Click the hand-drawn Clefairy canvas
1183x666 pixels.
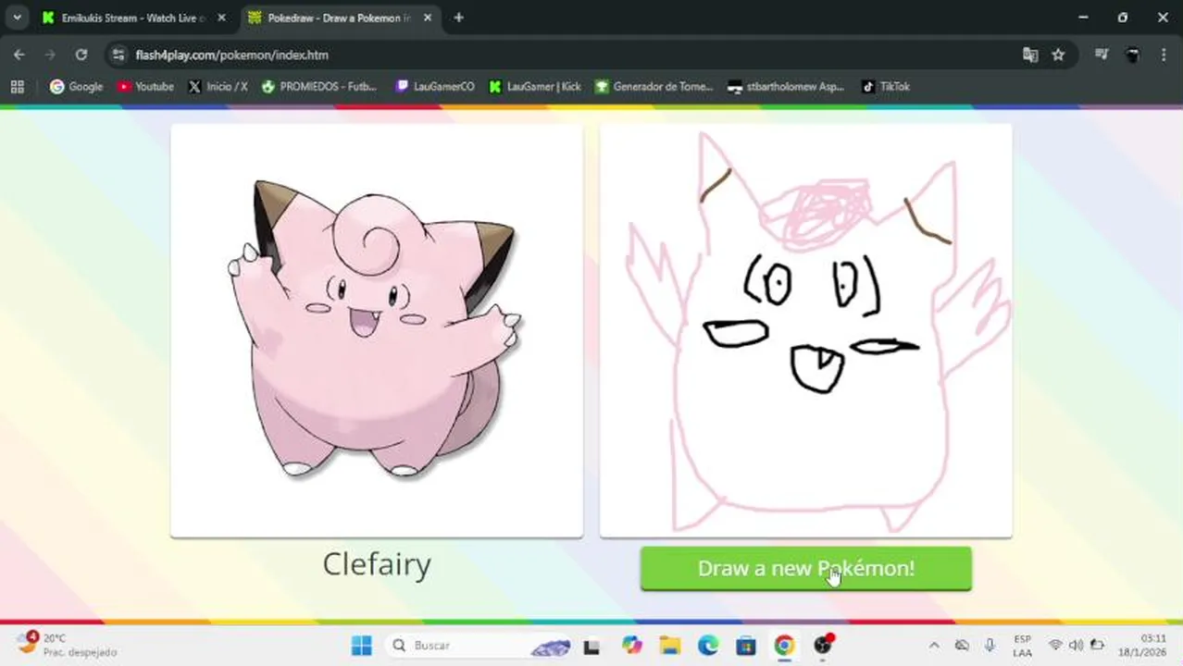point(805,330)
